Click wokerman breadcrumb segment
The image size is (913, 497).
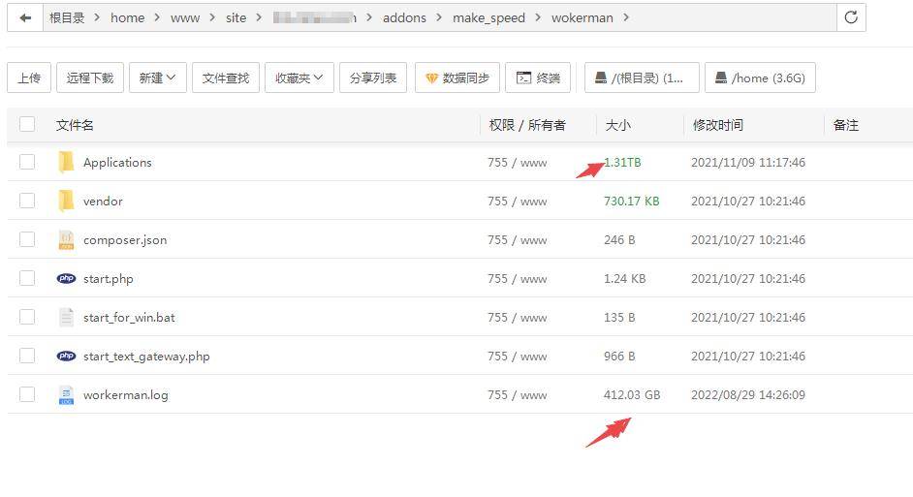point(582,18)
